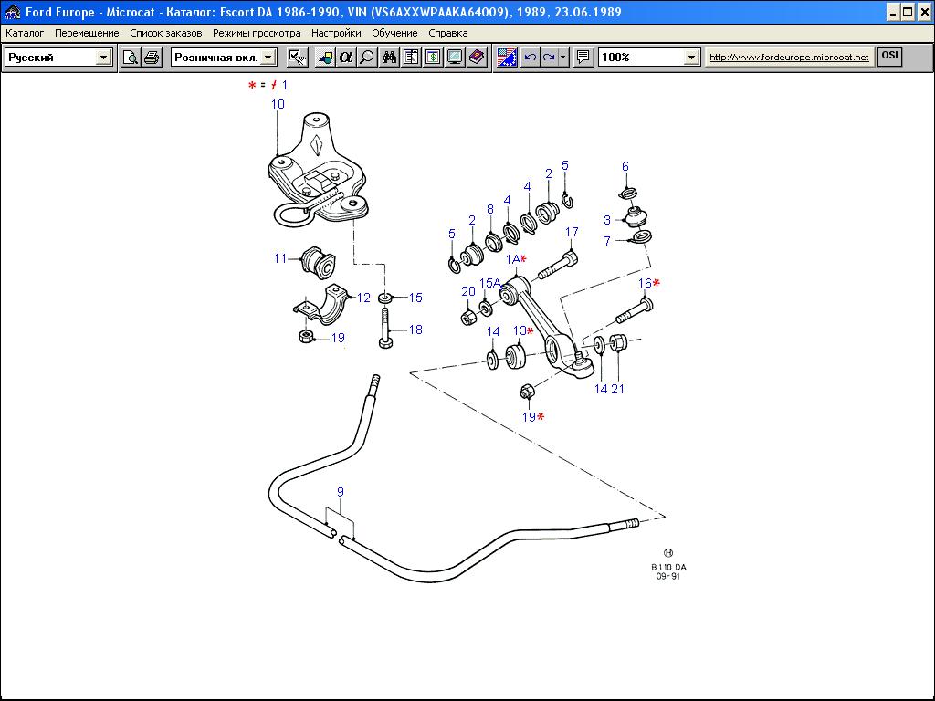Viewport: 935px width, 701px height.
Task: Click the redo arrow icon
Action: point(550,58)
